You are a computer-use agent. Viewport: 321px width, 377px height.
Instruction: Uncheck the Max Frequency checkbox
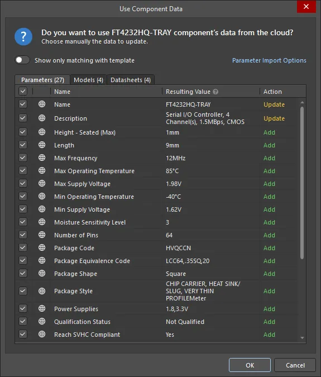tap(23, 158)
